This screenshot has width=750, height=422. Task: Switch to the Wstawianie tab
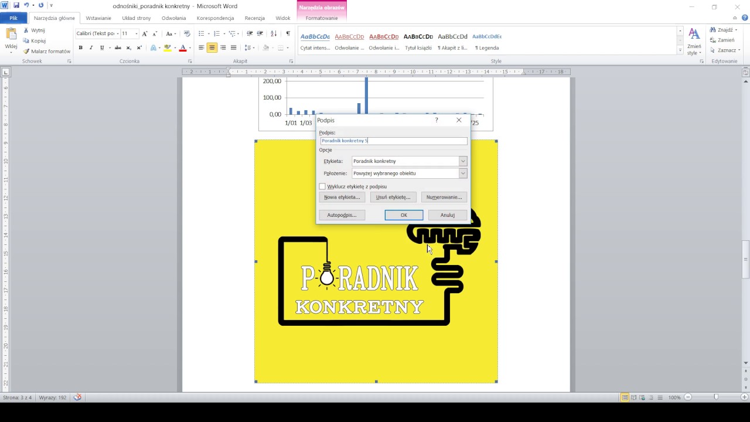point(98,18)
